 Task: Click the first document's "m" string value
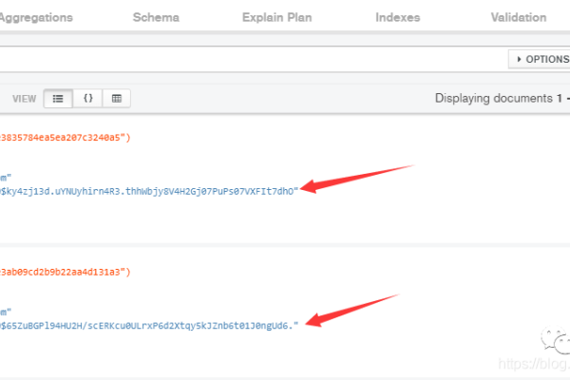click(x=7, y=176)
